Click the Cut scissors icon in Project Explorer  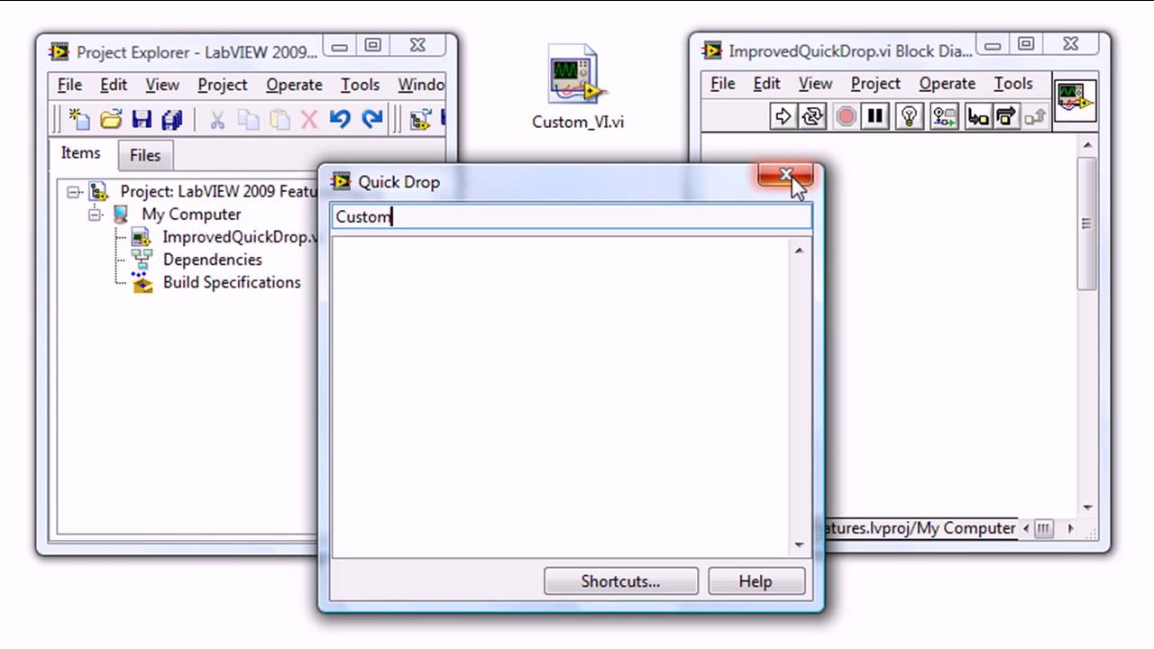coord(217,119)
